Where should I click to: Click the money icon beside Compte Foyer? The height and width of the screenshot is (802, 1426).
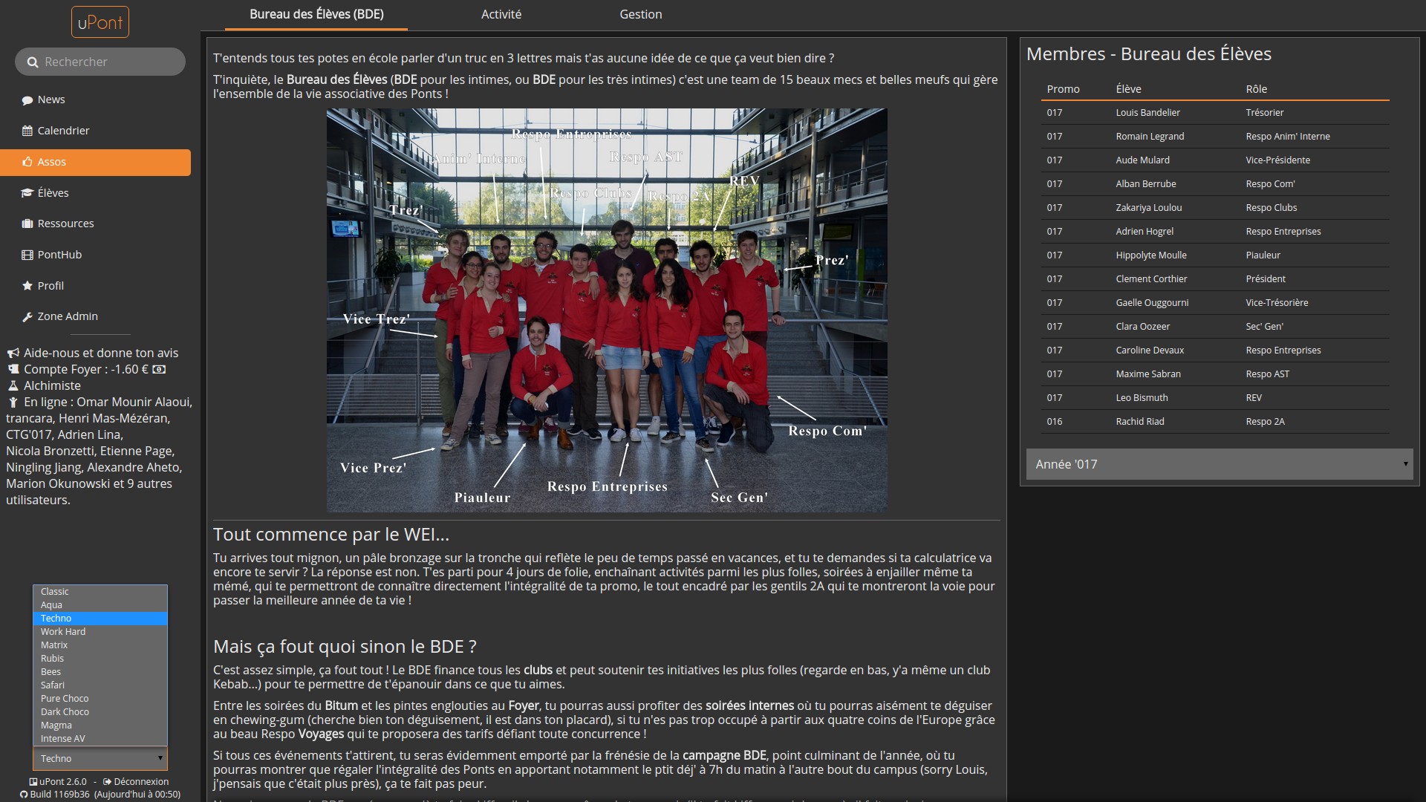pos(159,369)
